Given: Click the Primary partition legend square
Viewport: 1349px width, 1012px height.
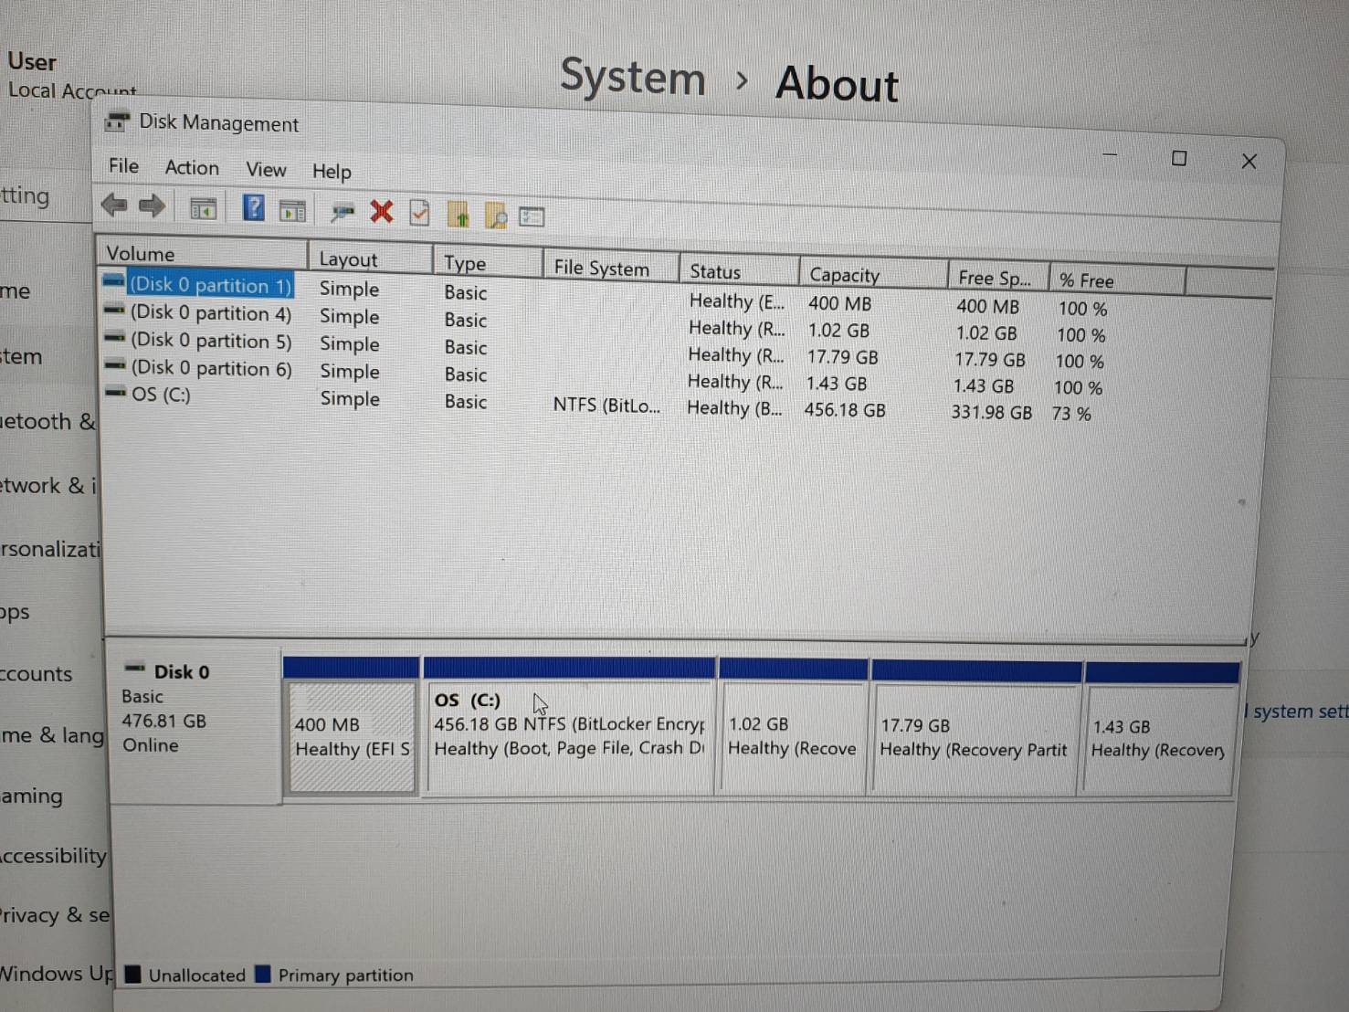Looking at the screenshot, I should tap(265, 974).
